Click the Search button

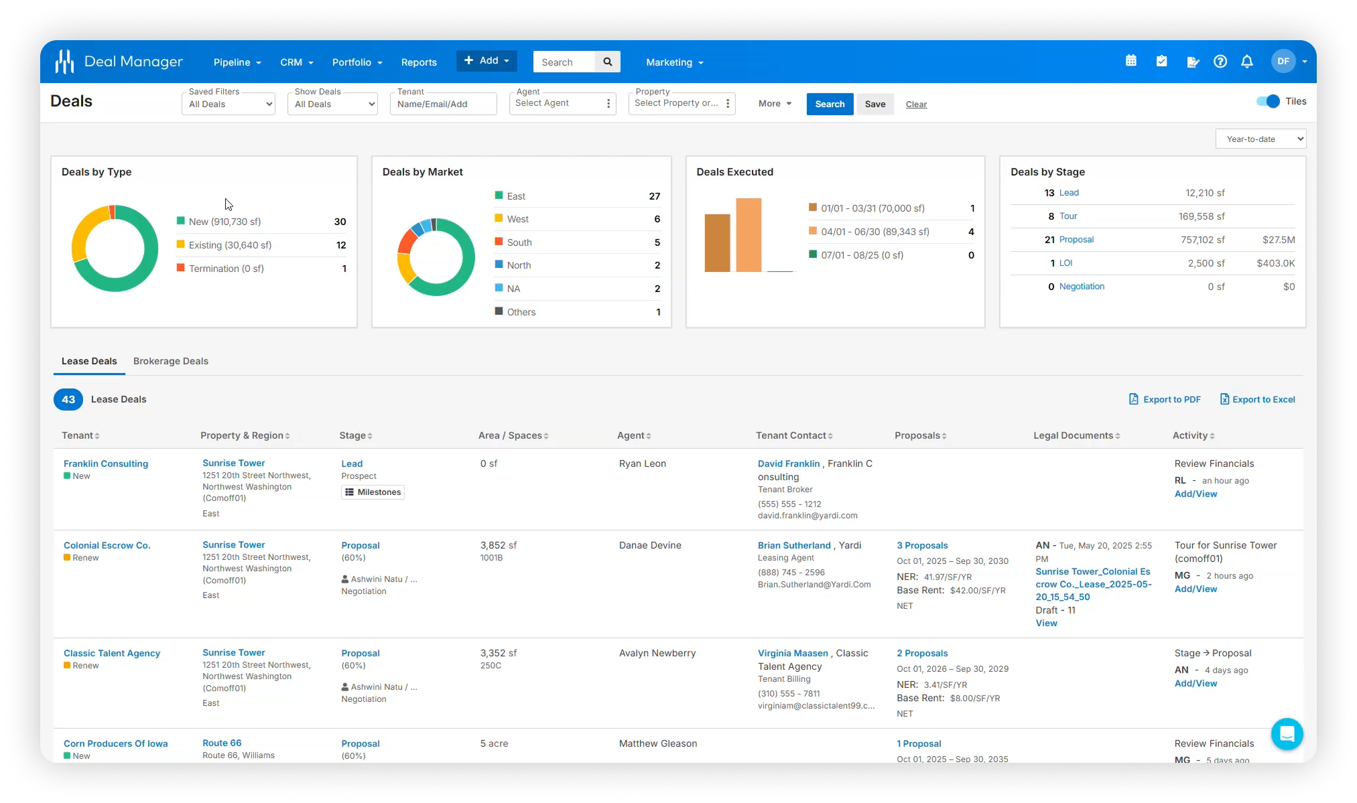[829, 104]
